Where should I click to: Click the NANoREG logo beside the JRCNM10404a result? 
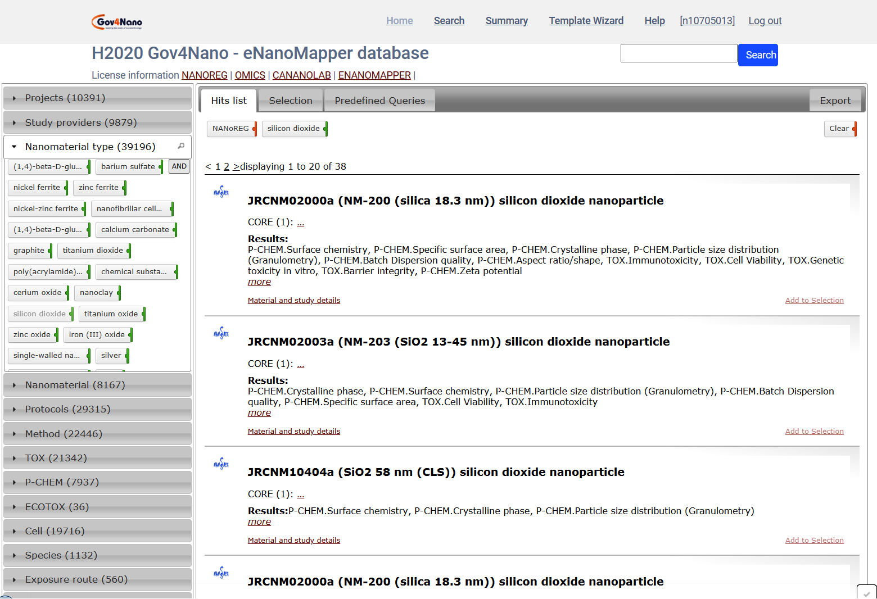tap(221, 464)
